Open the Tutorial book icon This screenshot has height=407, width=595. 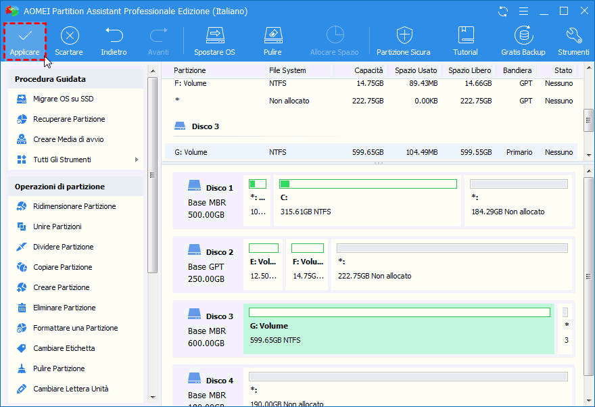465,36
